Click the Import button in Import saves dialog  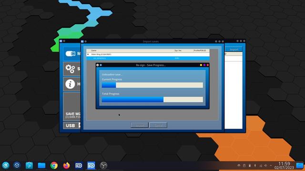(140, 125)
